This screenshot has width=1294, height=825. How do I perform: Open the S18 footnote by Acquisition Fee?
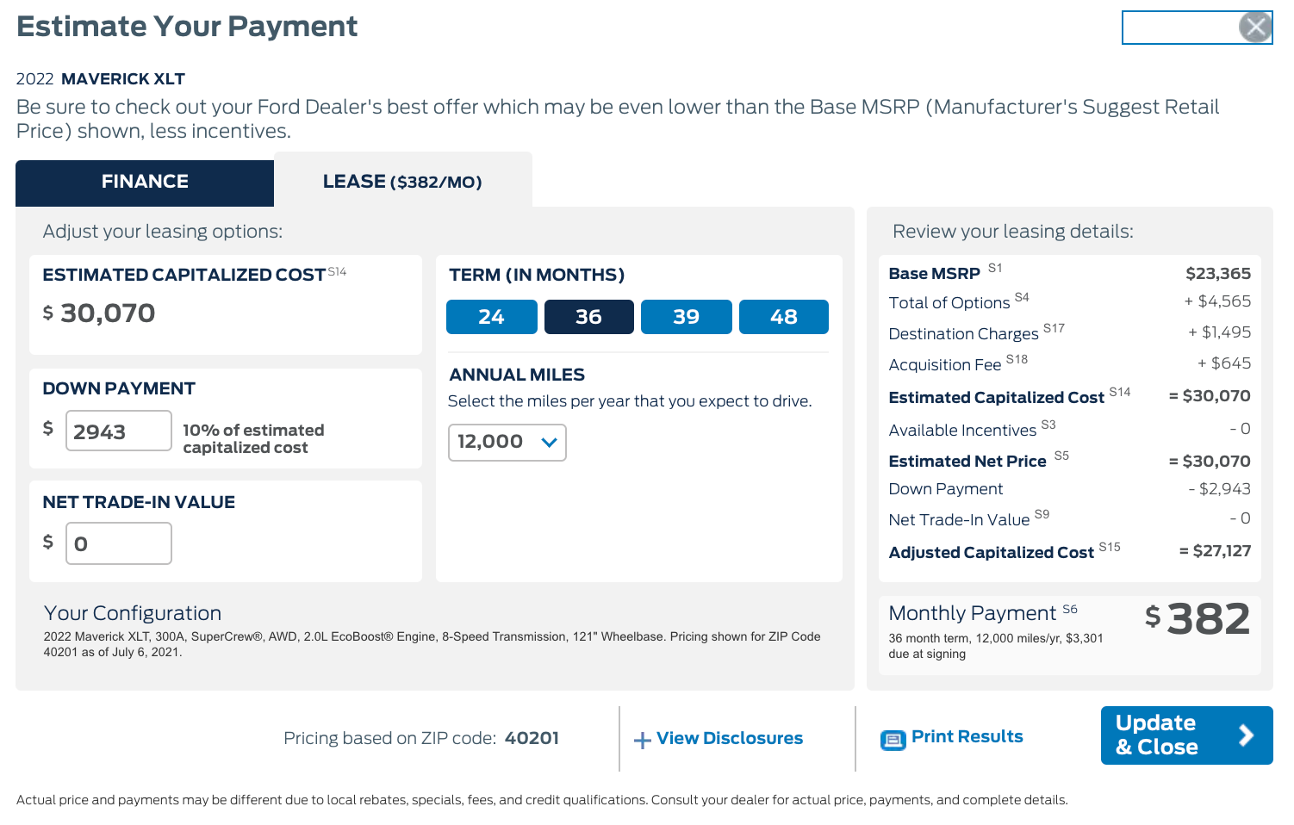1017,359
